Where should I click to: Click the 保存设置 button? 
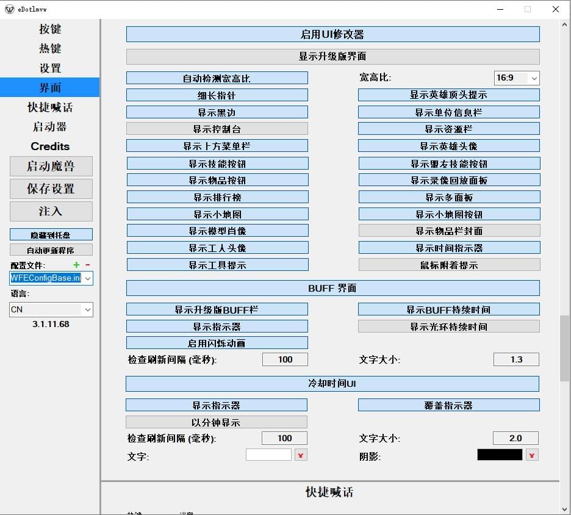pyautogui.click(x=51, y=189)
